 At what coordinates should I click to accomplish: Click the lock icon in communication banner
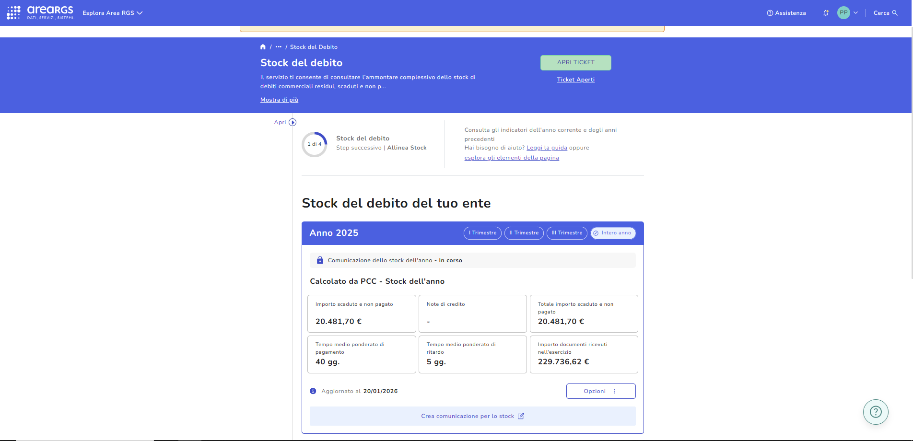[x=320, y=260]
